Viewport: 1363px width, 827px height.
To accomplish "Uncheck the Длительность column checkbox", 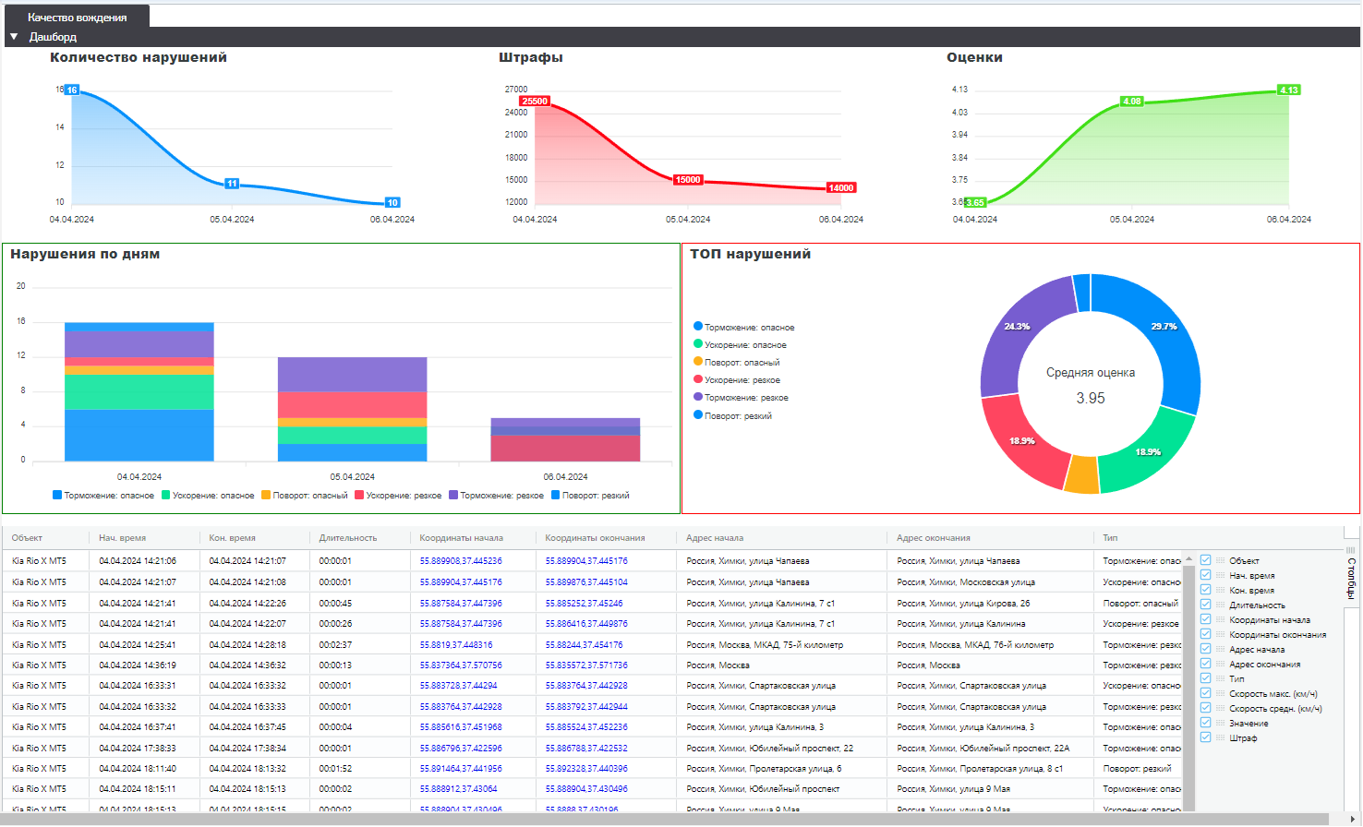I will 1206,605.
